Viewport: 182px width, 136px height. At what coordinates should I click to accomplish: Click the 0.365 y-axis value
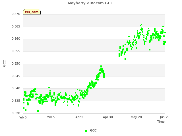point(16,26)
